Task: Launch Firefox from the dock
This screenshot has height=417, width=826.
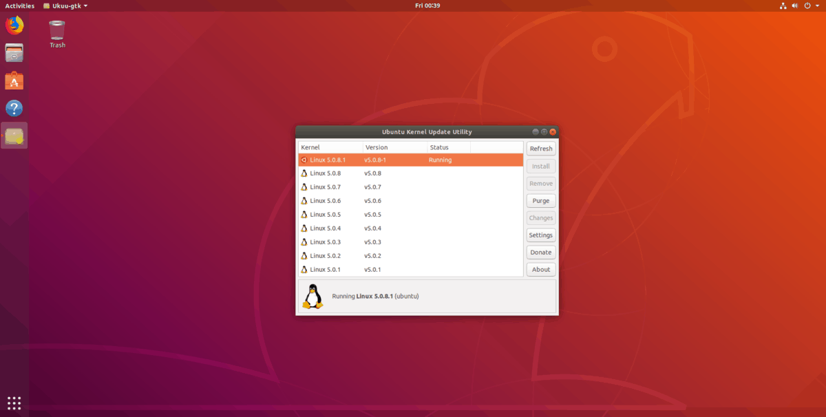Action: tap(14, 28)
